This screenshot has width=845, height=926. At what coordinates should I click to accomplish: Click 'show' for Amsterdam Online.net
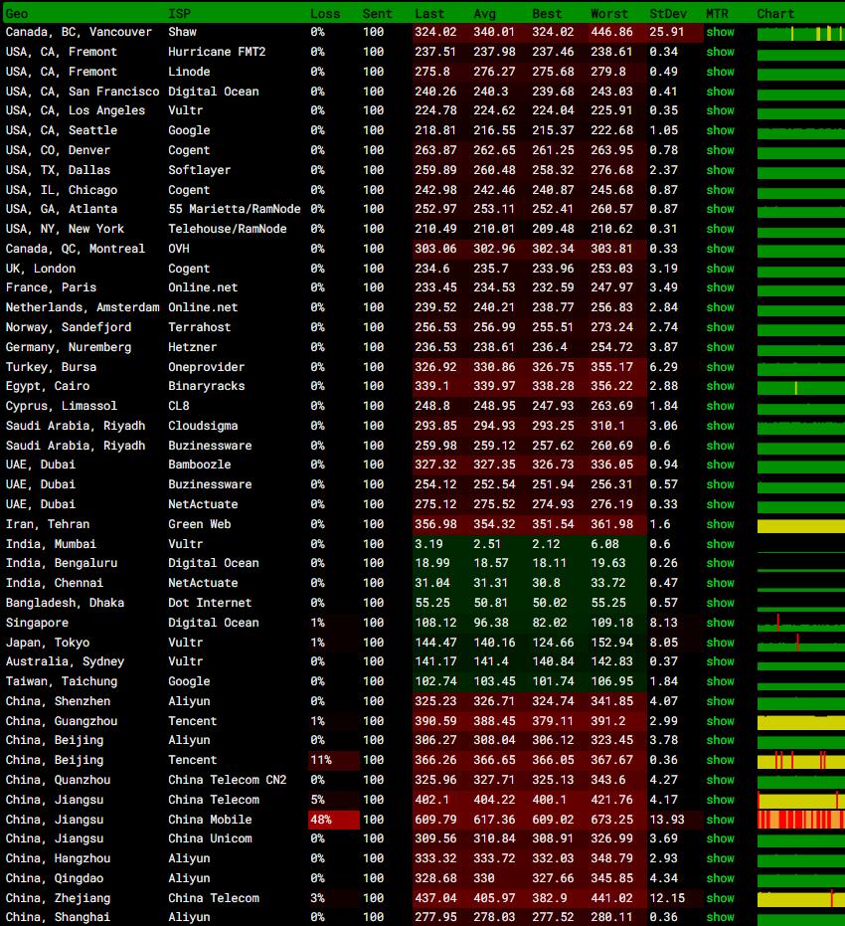720,307
